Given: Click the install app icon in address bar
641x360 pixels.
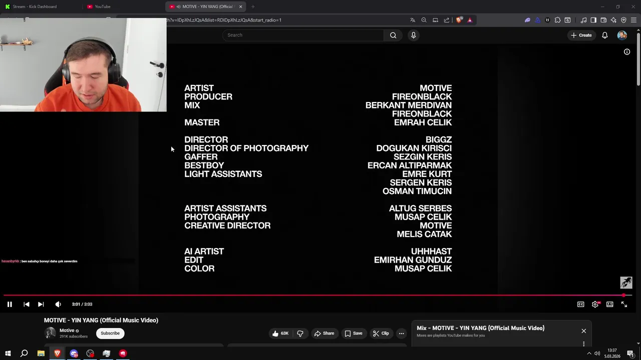Looking at the screenshot, I should coord(435,20).
